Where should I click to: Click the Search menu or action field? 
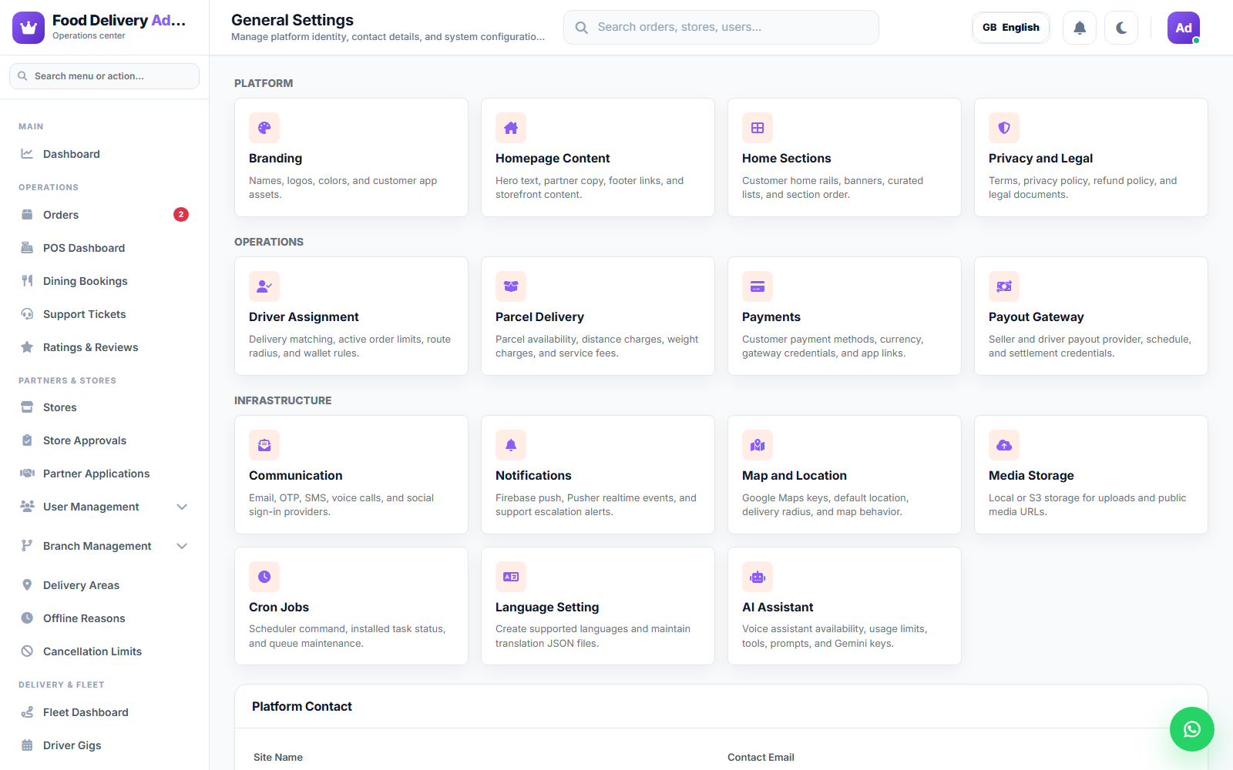pos(104,76)
